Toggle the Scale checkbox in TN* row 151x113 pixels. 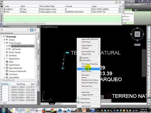[120, 12]
